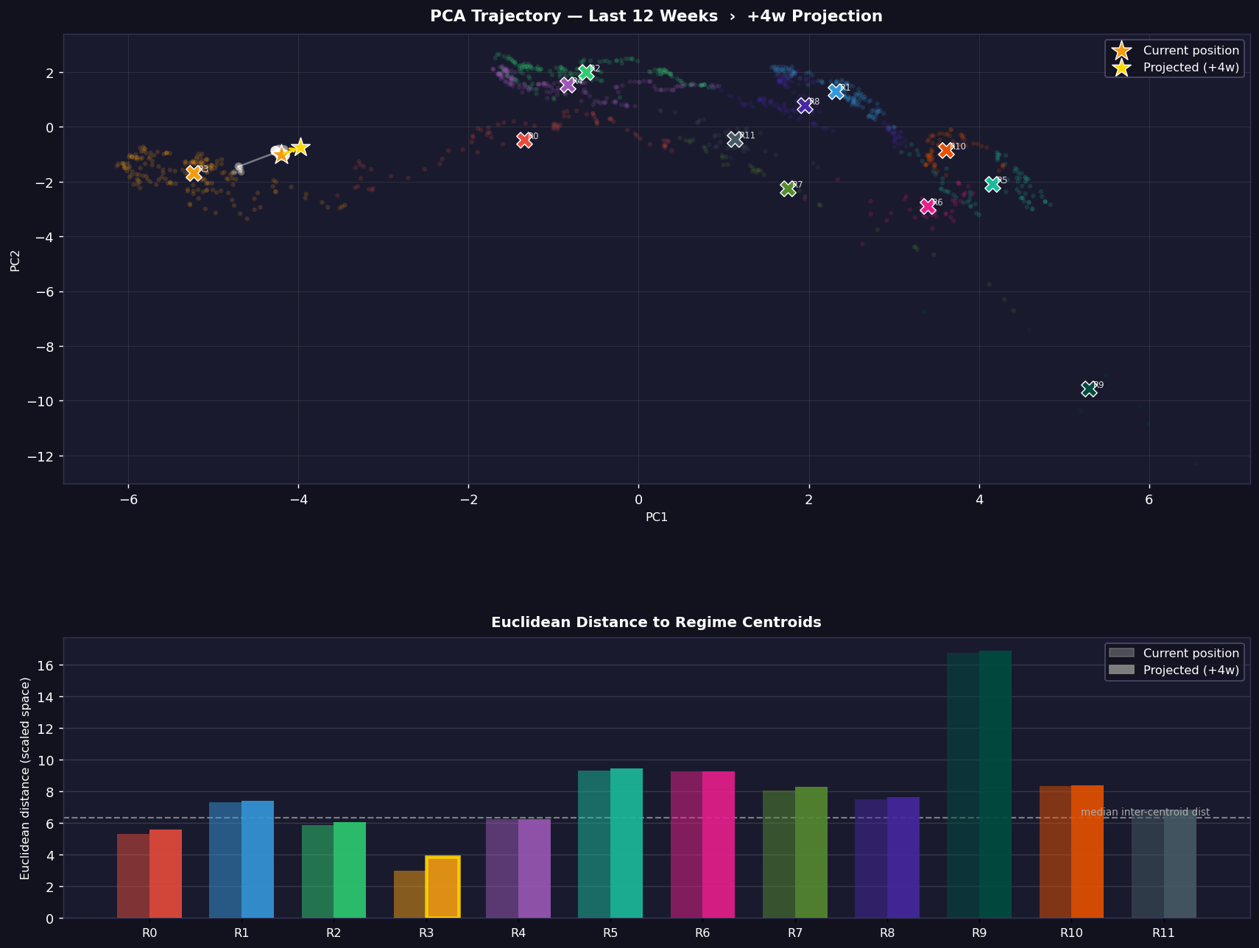Viewport: 1259px width, 948px height.
Task: Click the R9 centroid X marker
Action: click(1089, 389)
